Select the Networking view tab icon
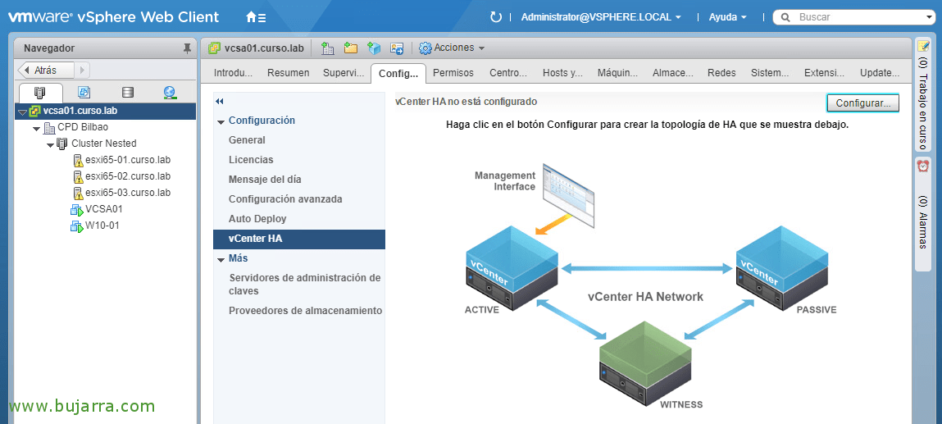This screenshot has width=942, height=424. [170, 92]
